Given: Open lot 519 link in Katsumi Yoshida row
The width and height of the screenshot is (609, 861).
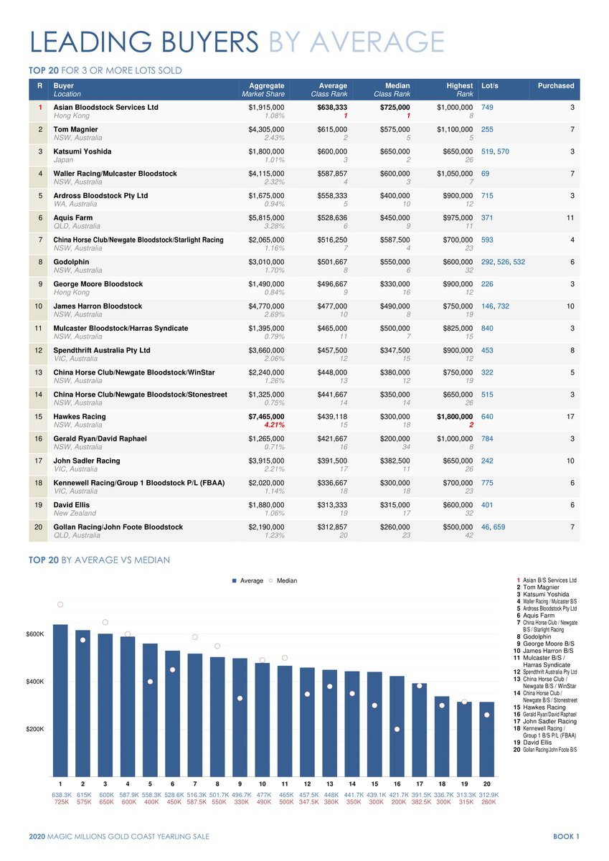Looking at the screenshot, I should [x=487, y=151].
